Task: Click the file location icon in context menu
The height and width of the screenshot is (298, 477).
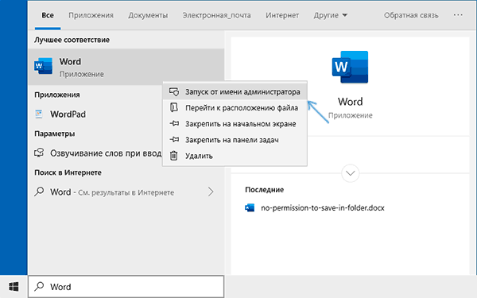Action: click(x=173, y=107)
